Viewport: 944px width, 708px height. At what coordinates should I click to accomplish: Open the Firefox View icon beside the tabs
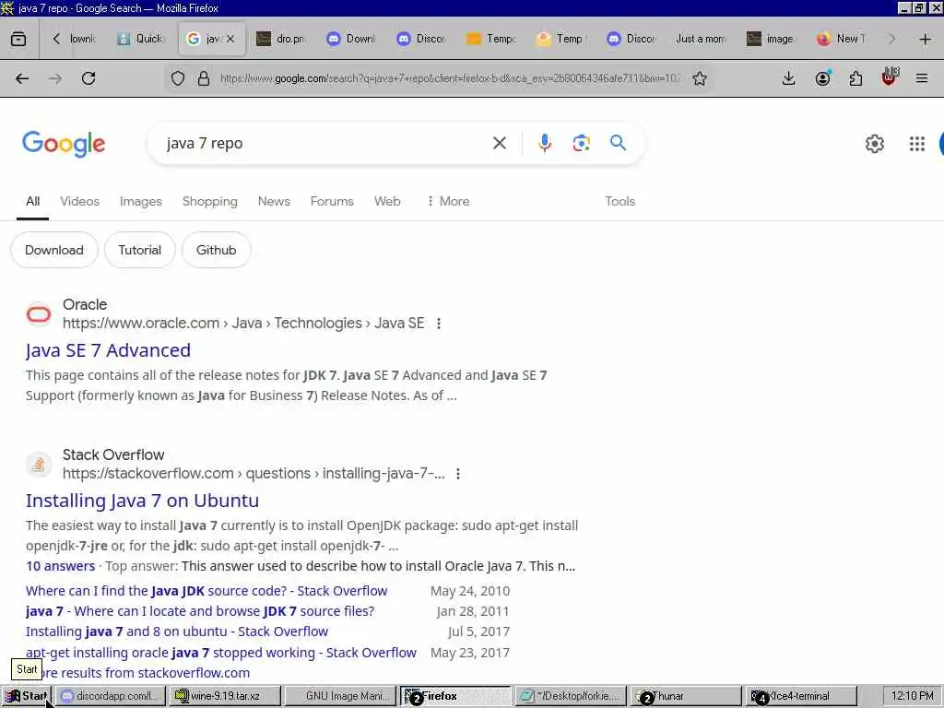coord(18,39)
